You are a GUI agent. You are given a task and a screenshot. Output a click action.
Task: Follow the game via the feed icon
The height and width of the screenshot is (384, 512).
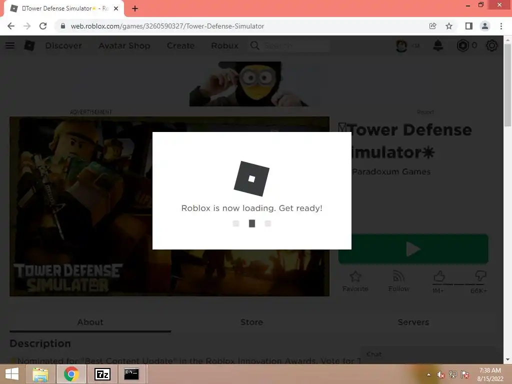pyautogui.click(x=398, y=276)
